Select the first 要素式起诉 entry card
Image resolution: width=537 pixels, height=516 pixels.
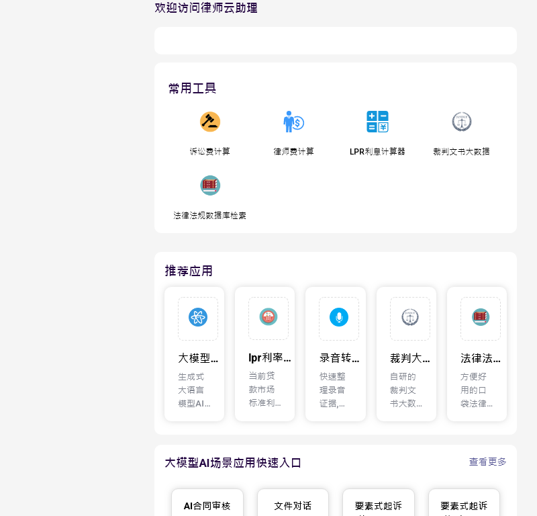point(378,505)
